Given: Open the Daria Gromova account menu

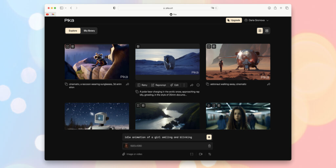Looking at the screenshot, I should pos(257,20).
